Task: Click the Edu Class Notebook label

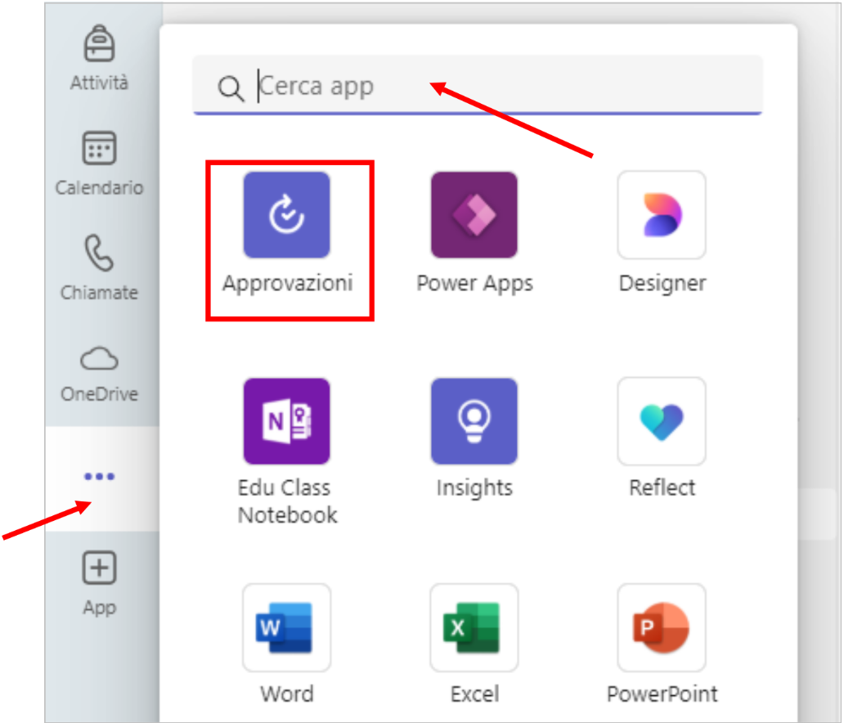Action: point(287,501)
